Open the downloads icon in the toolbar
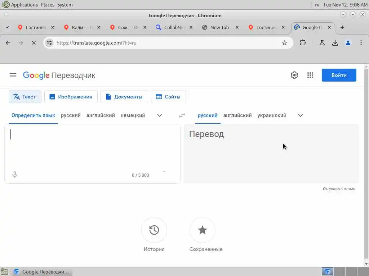The width and height of the screenshot is (369, 276). (x=335, y=43)
